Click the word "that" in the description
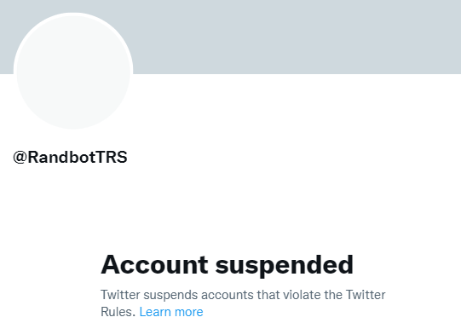This screenshot has width=461, height=323. (x=268, y=295)
